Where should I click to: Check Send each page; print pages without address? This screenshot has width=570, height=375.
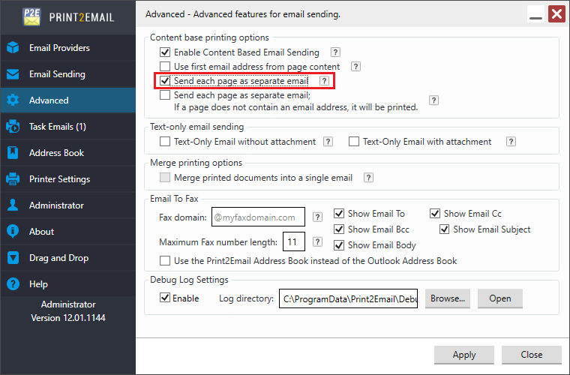(x=165, y=95)
